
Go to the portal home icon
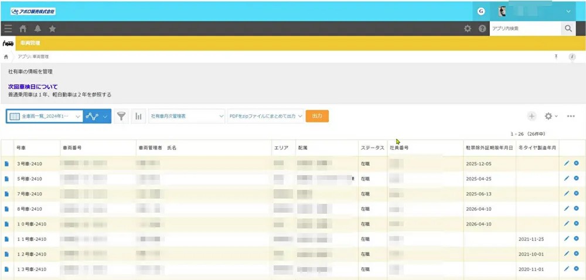click(23, 28)
